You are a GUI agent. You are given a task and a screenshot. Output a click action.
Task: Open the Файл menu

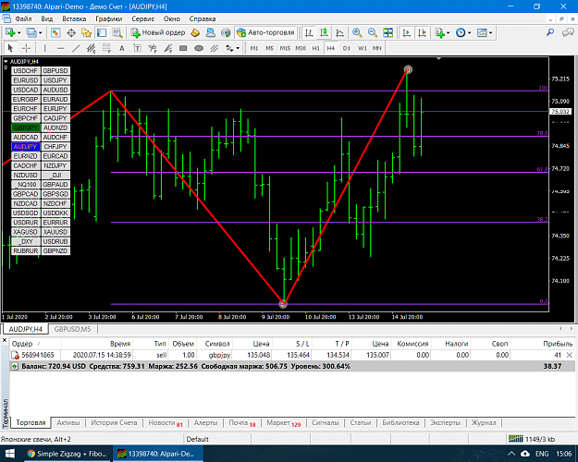(x=23, y=18)
